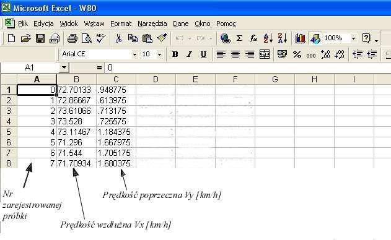Toggle underline formatting button
Viewport: 391px width, 240px height.
[203, 54]
